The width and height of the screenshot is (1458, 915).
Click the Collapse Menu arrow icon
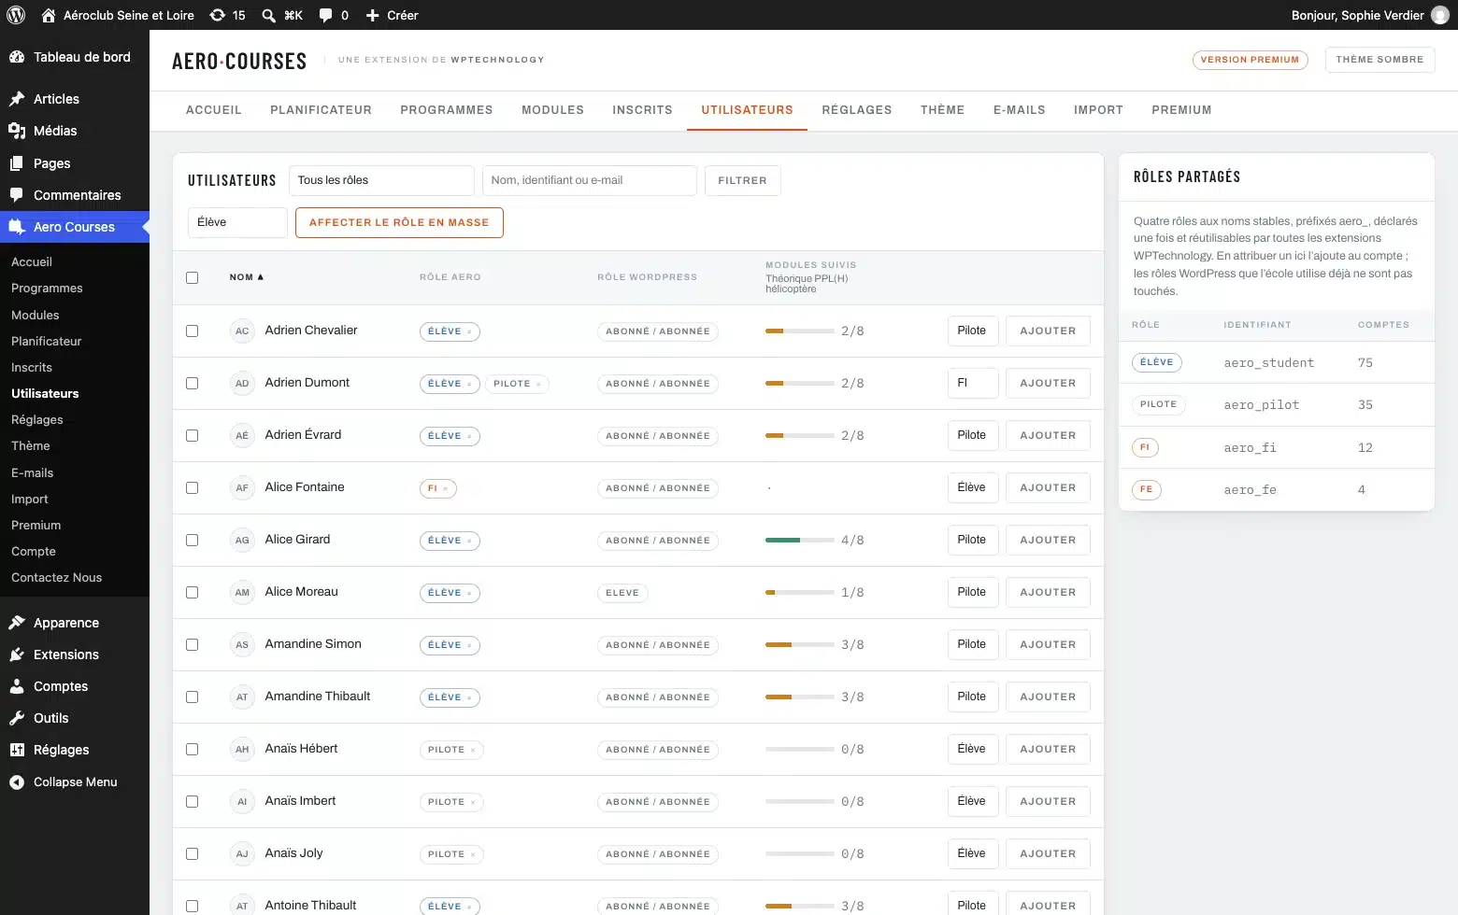click(x=17, y=782)
